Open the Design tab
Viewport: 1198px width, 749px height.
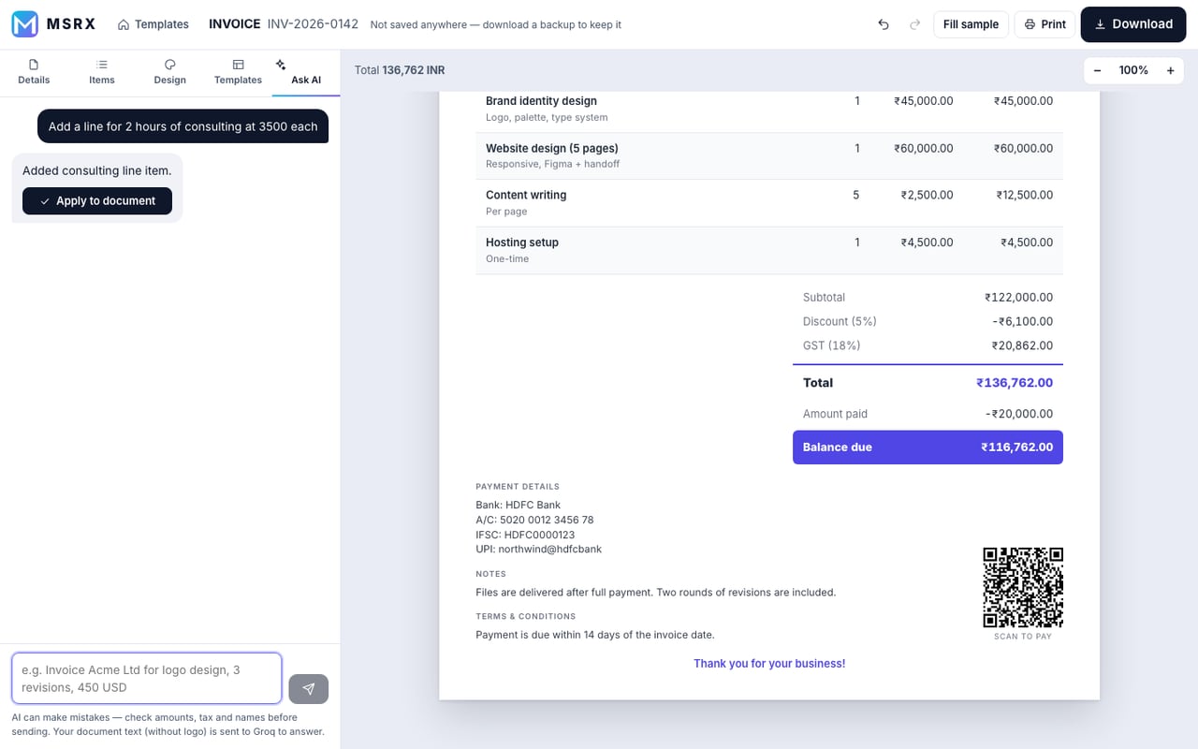click(170, 72)
